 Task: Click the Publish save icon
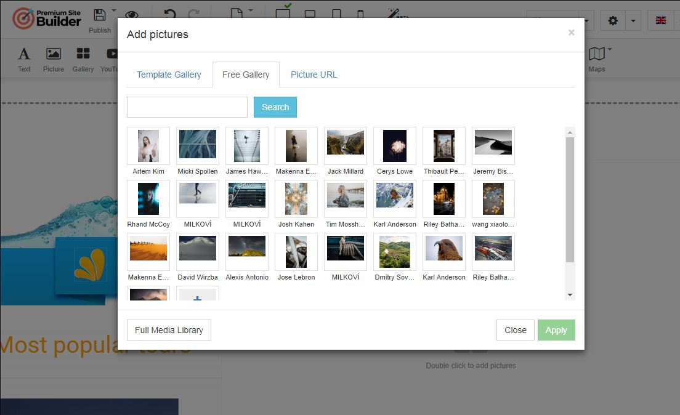[100, 15]
